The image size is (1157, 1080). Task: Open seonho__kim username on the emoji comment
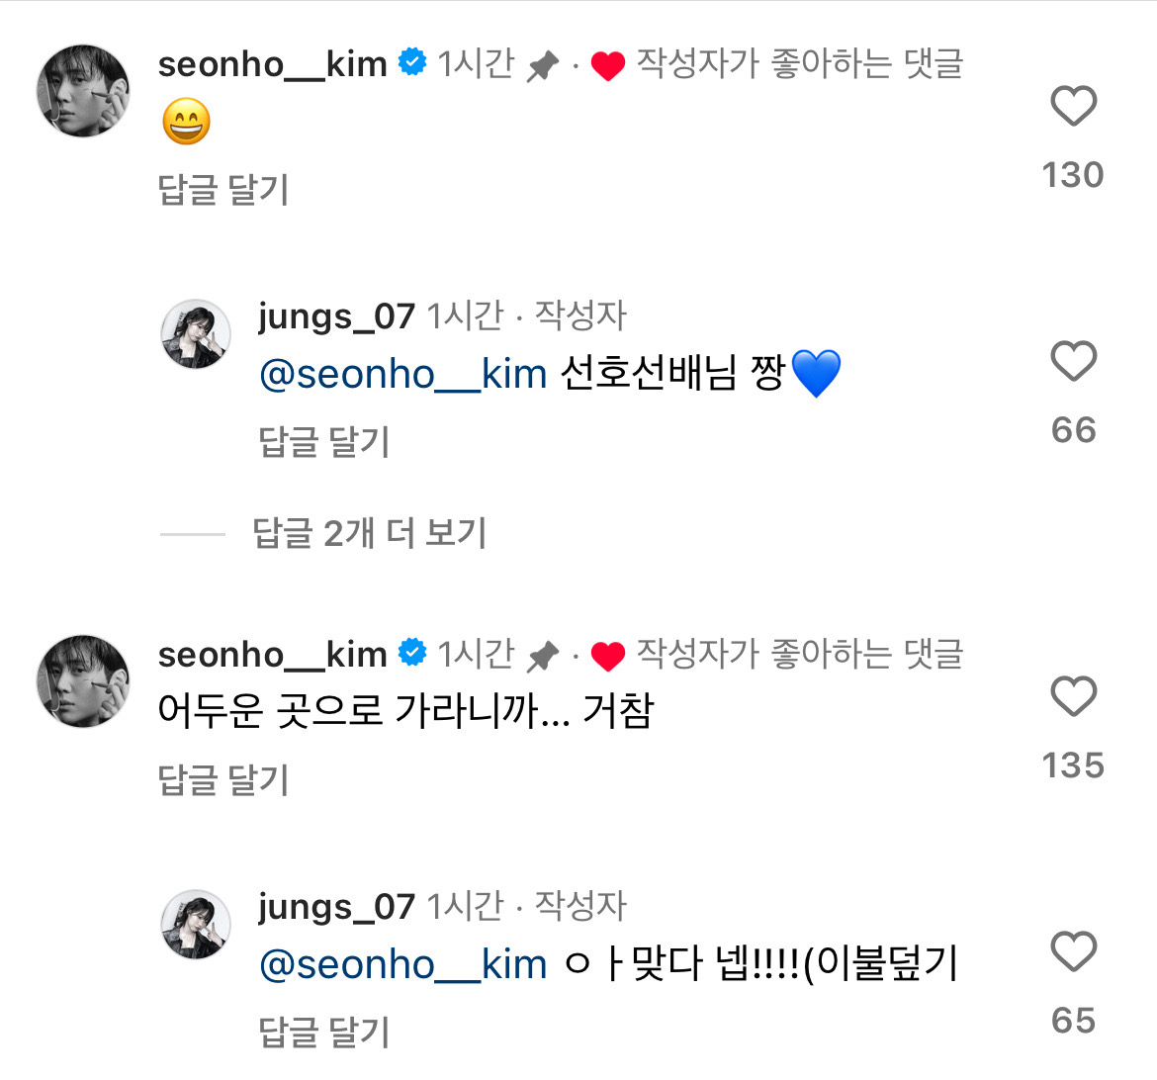tap(273, 64)
